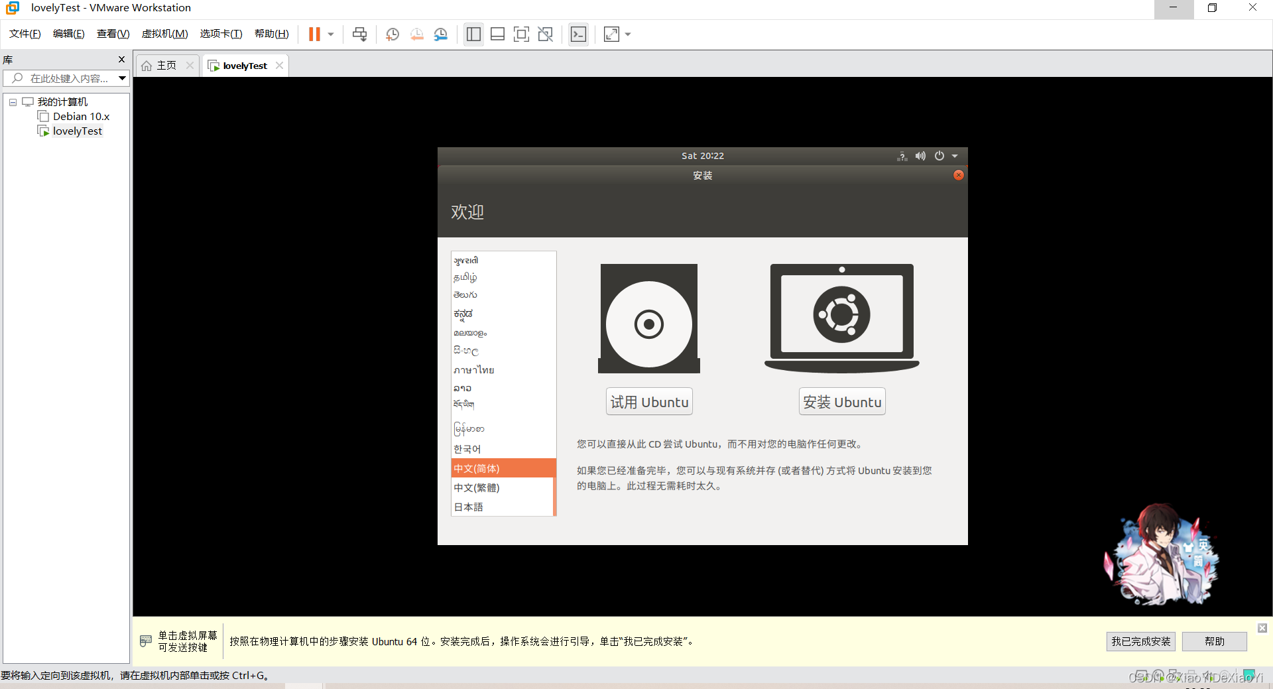This screenshot has width=1273, height=689.
Task: Click the Ubuntu volume speaker icon
Action: pyautogui.click(x=920, y=156)
